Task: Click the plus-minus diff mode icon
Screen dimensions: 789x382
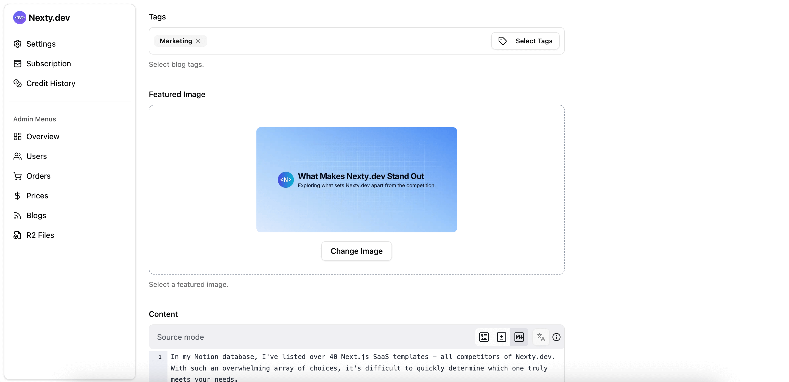Action: pyautogui.click(x=501, y=337)
